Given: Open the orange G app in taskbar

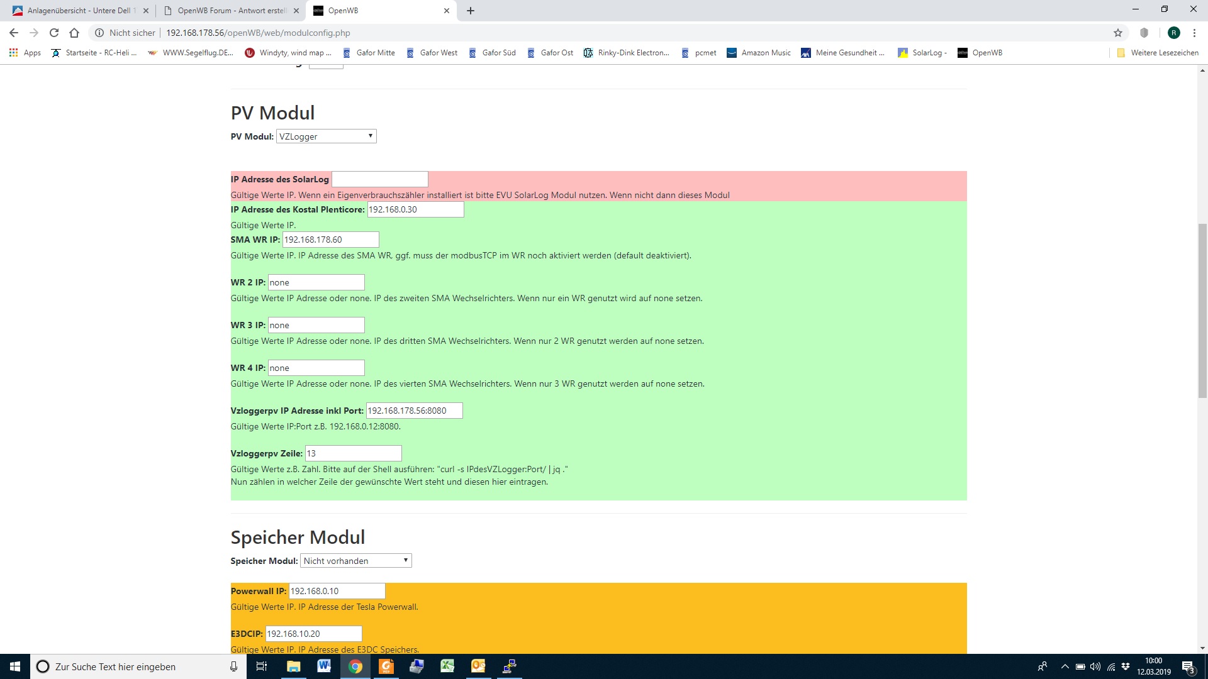Looking at the screenshot, I should (386, 666).
